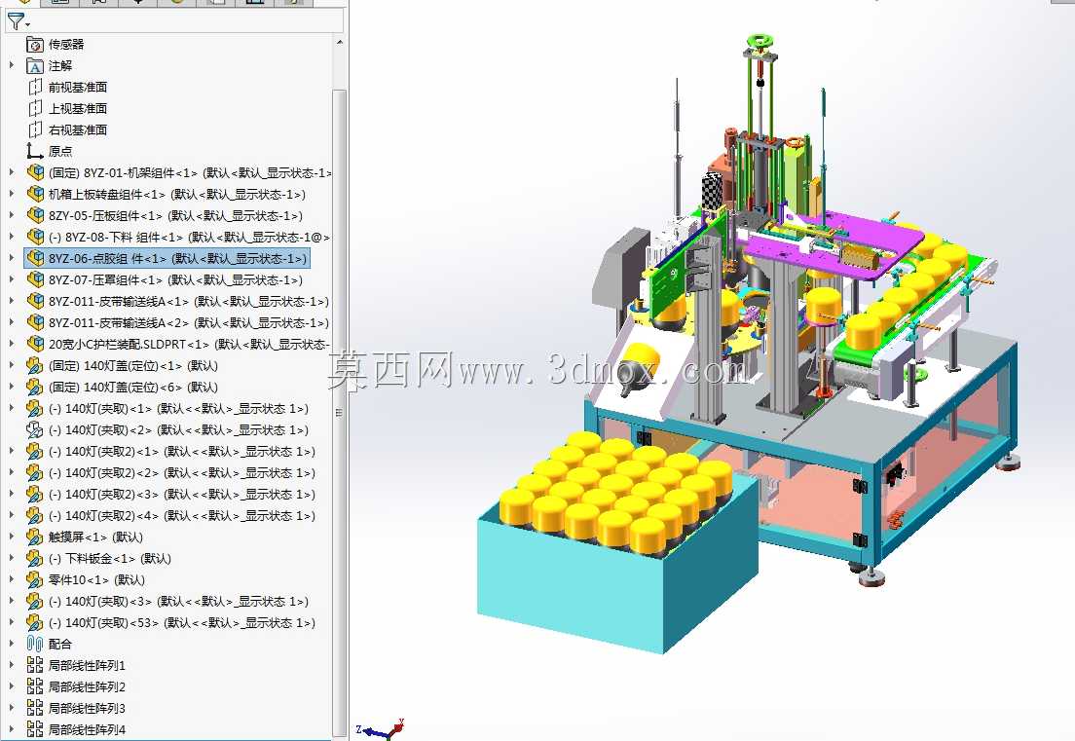Expand the 140灯(夹取2)<3> node
The width and height of the screenshot is (1075, 741).
[x=11, y=495]
